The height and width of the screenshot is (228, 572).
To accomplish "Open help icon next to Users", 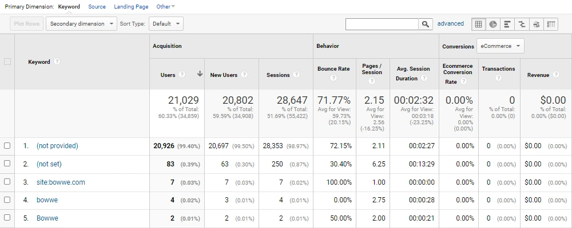I will pyautogui.click(x=182, y=75).
